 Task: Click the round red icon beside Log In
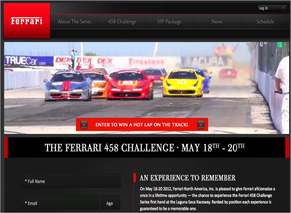coord(283,8)
